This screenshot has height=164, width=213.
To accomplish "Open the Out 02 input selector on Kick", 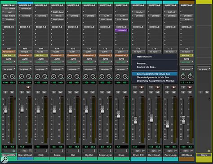I will pos(41,52).
